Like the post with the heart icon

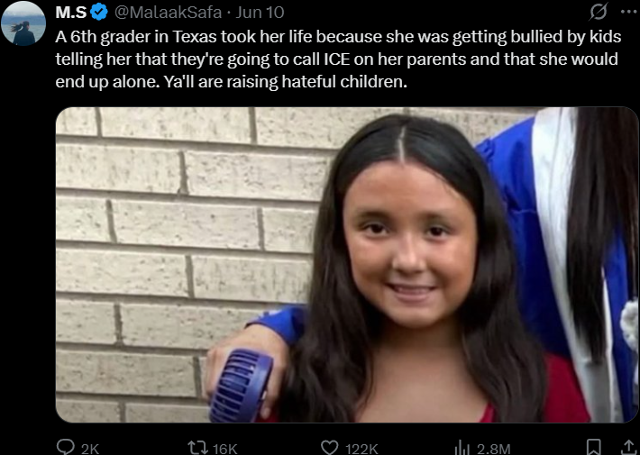click(x=329, y=448)
